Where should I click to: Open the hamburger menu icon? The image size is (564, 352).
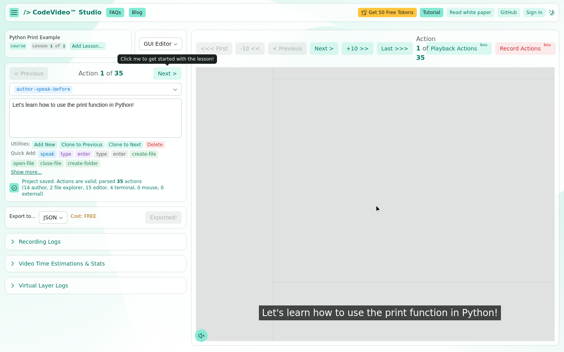(x=14, y=13)
